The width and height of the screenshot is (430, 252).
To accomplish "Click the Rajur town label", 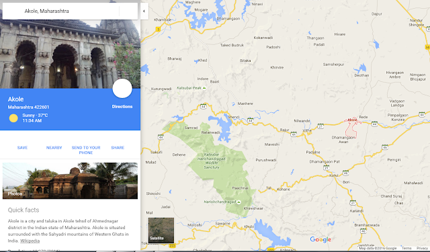I will [x=284, y=130].
